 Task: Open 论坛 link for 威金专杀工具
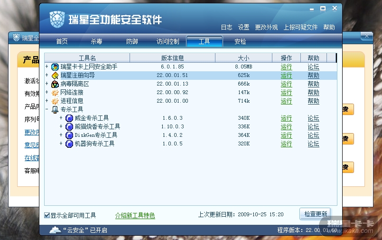pos(313,118)
